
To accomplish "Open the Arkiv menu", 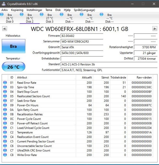I will click(x=5, y=10).
